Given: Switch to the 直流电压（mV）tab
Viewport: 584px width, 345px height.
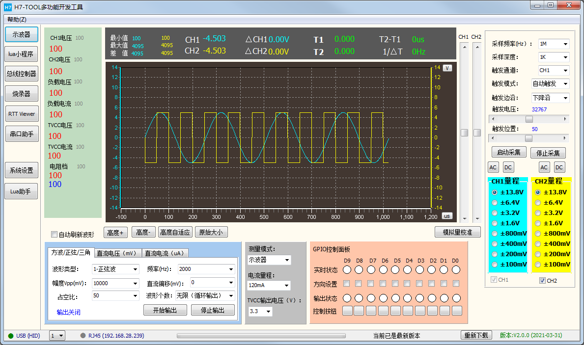Looking at the screenshot, I should pyautogui.click(x=117, y=253).
